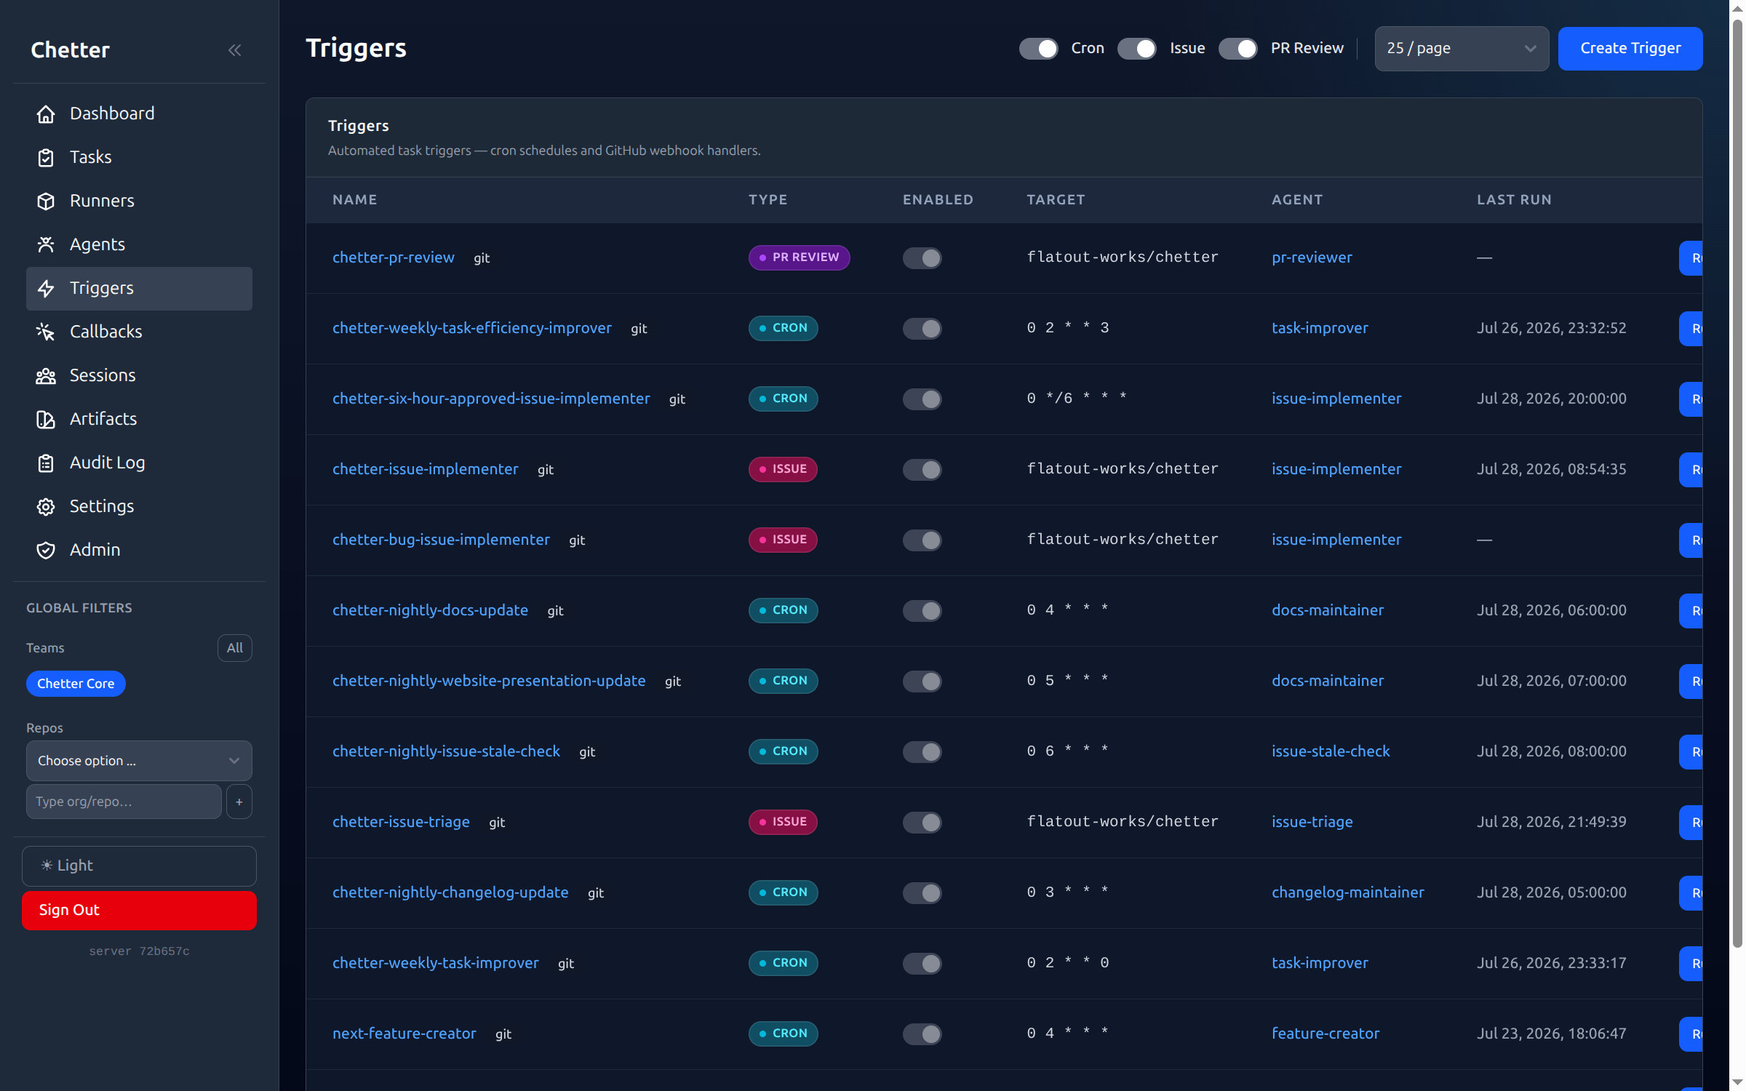Click the Dashboard home icon

tap(46, 114)
